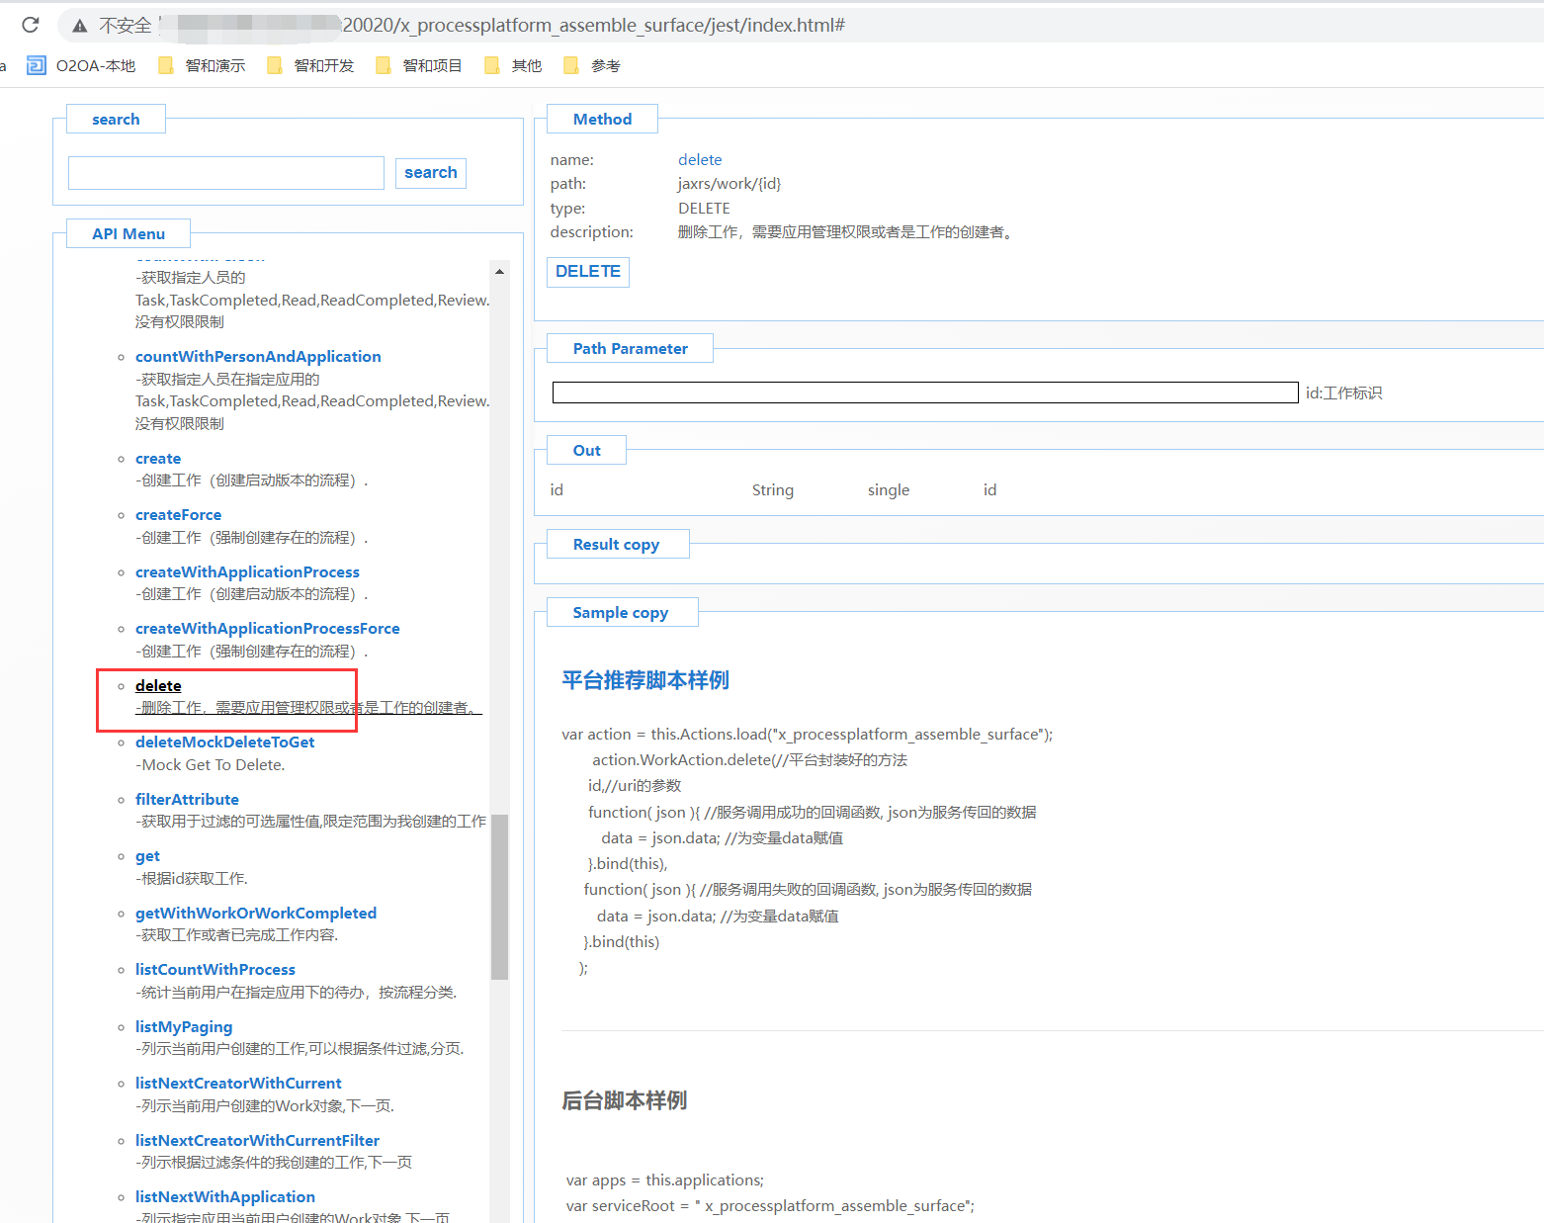This screenshot has width=1544, height=1223.
Task: Click the API Menu scrollbar thumb
Action: pyautogui.click(x=499, y=897)
